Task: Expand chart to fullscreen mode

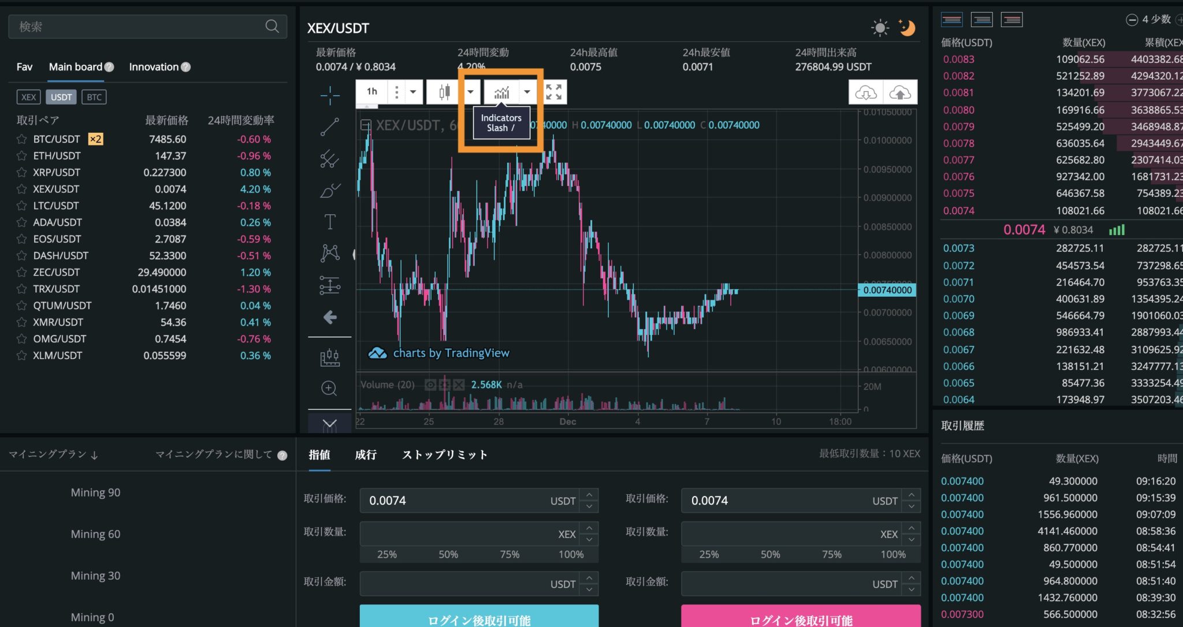Action: click(553, 91)
